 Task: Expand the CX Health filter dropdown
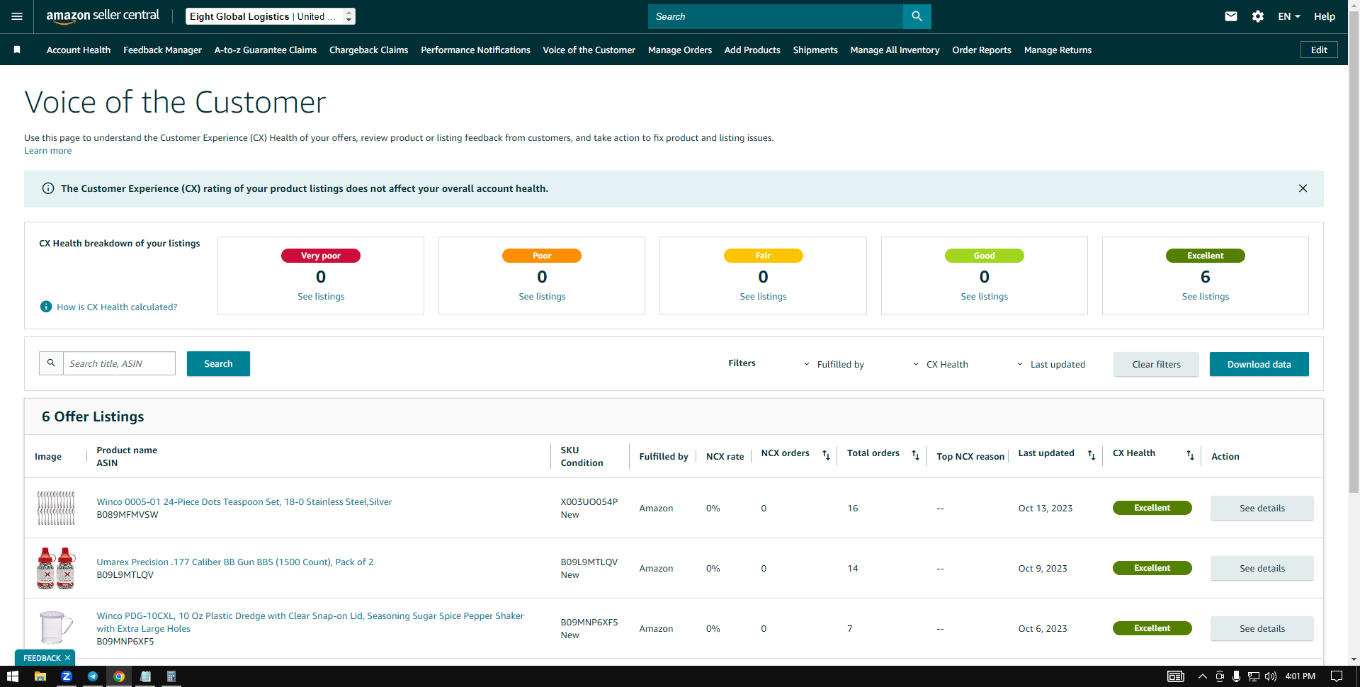point(940,364)
